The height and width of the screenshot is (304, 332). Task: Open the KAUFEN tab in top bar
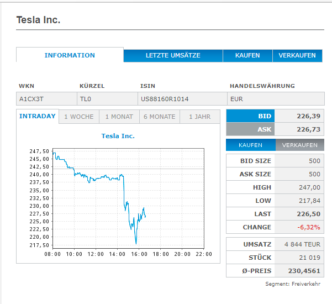pyautogui.click(x=247, y=56)
